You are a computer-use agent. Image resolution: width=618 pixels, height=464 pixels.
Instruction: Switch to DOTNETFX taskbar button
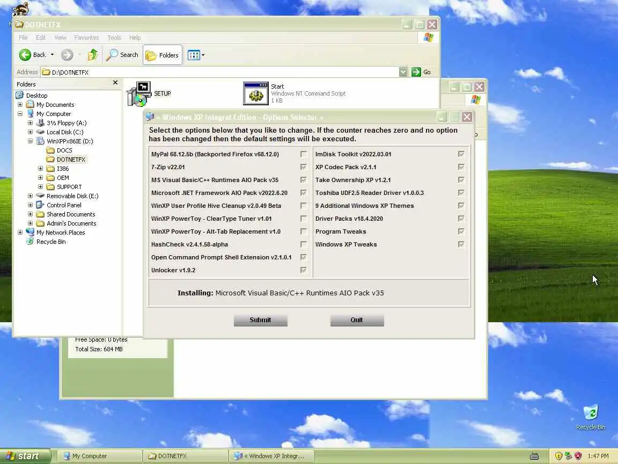point(186,456)
